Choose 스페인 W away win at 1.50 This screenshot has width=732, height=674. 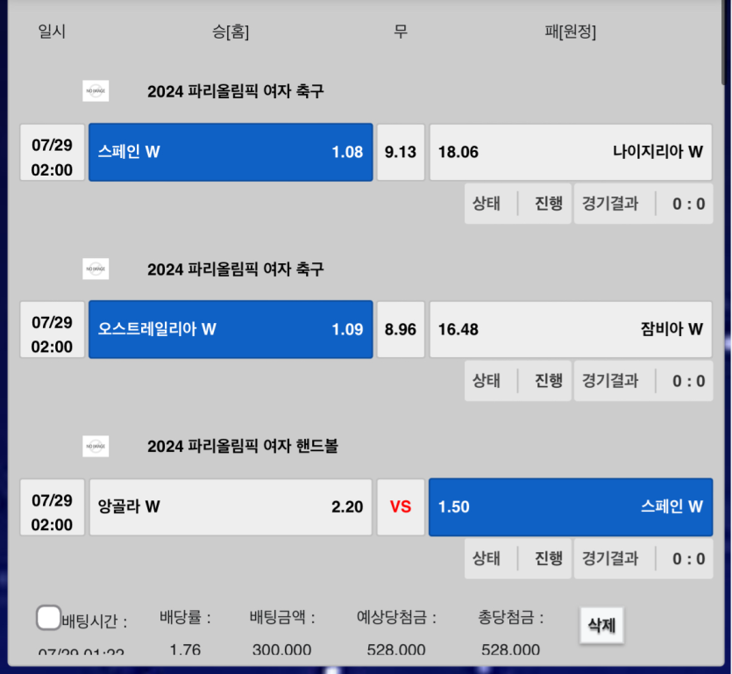pyautogui.click(x=570, y=506)
